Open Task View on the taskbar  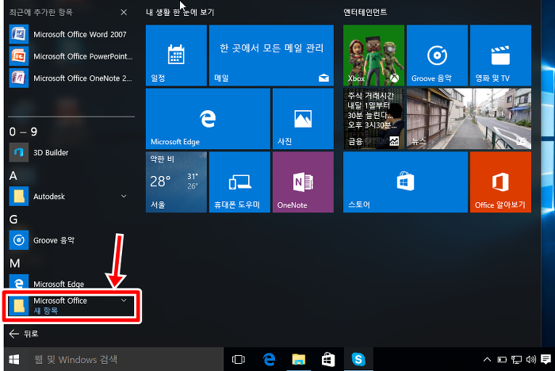[x=238, y=360]
